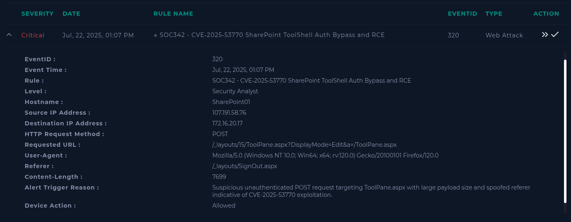Click destination IP address 172.16.20.17
This screenshot has height=222, width=571.
tap(227, 123)
